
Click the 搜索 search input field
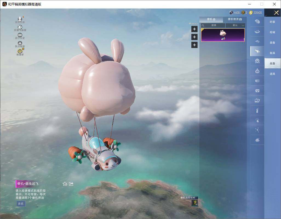click(213, 25)
